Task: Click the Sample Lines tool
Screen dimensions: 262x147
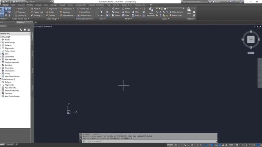Action: pos(84,12)
